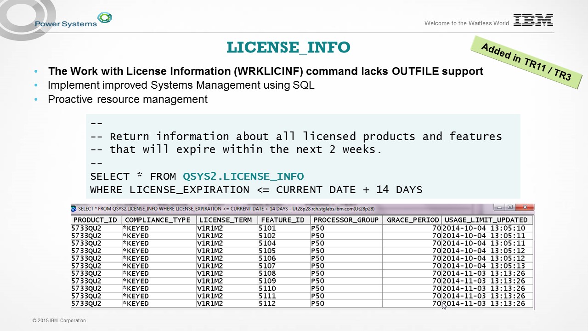588x331 pixels.
Task: Click the WRKLICINF command bullet text
Action: point(266,72)
